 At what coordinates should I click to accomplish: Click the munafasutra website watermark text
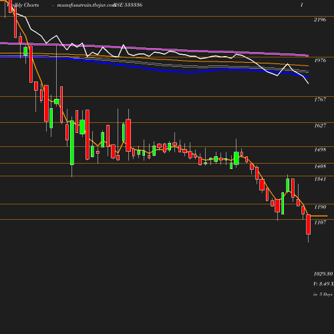(86, 5)
